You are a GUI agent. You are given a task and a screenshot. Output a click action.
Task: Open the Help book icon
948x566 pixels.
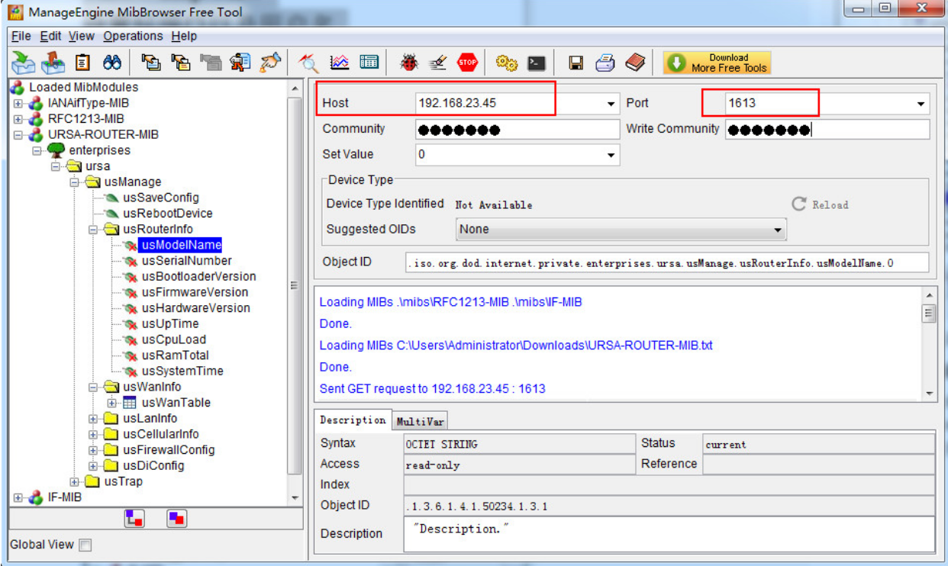click(x=635, y=63)
